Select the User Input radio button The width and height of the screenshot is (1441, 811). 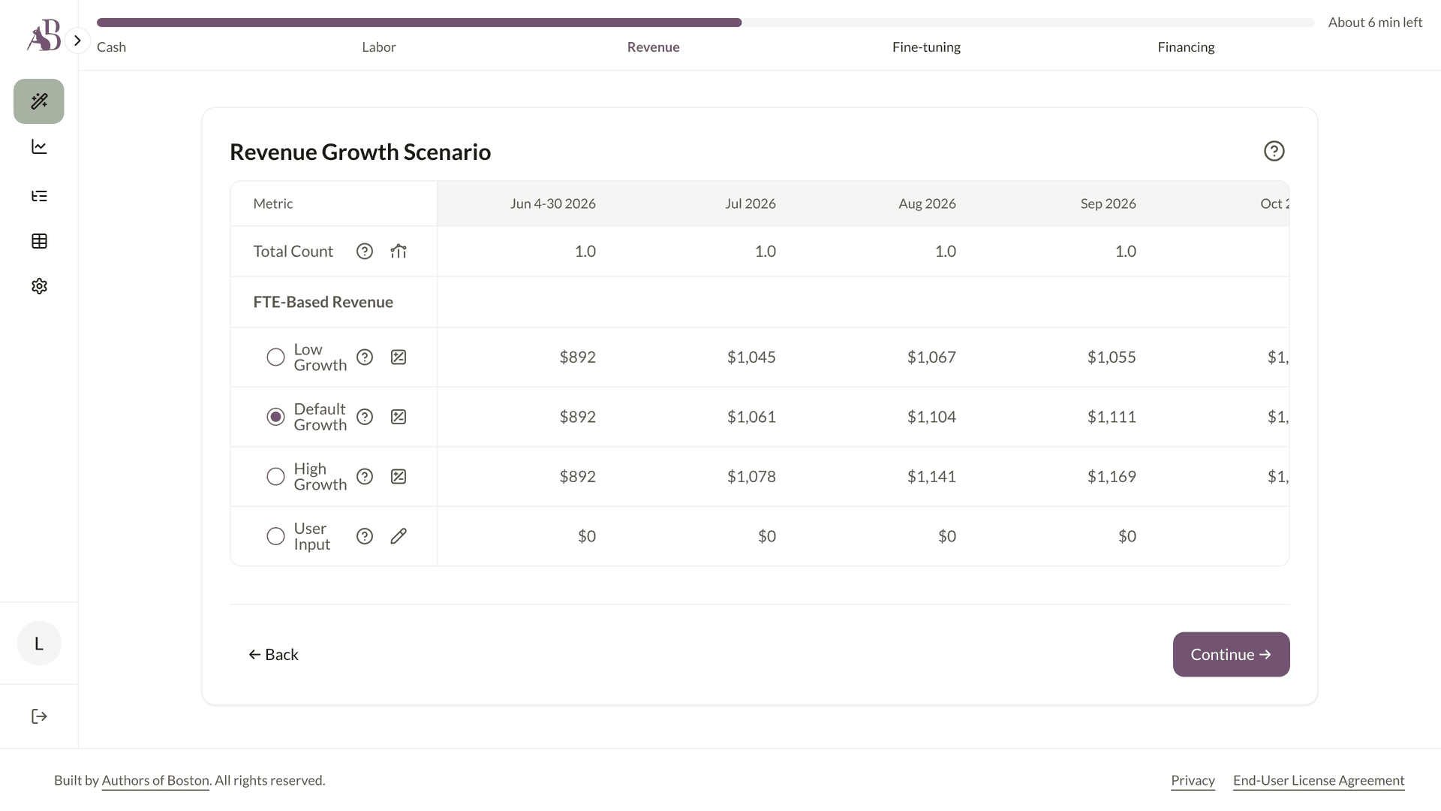point(275,536)
